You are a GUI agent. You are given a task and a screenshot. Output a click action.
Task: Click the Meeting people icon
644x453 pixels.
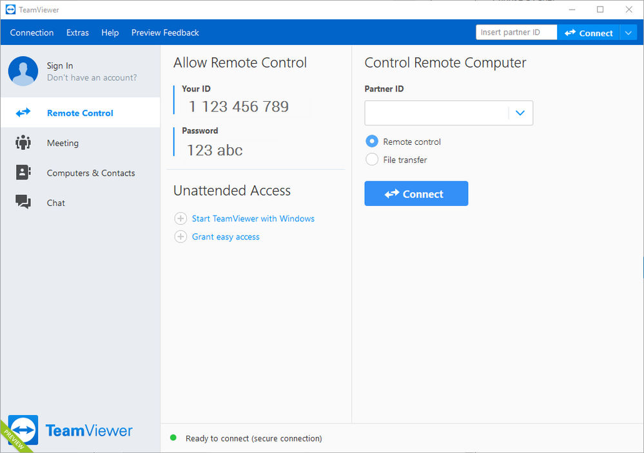coord(23,142)
